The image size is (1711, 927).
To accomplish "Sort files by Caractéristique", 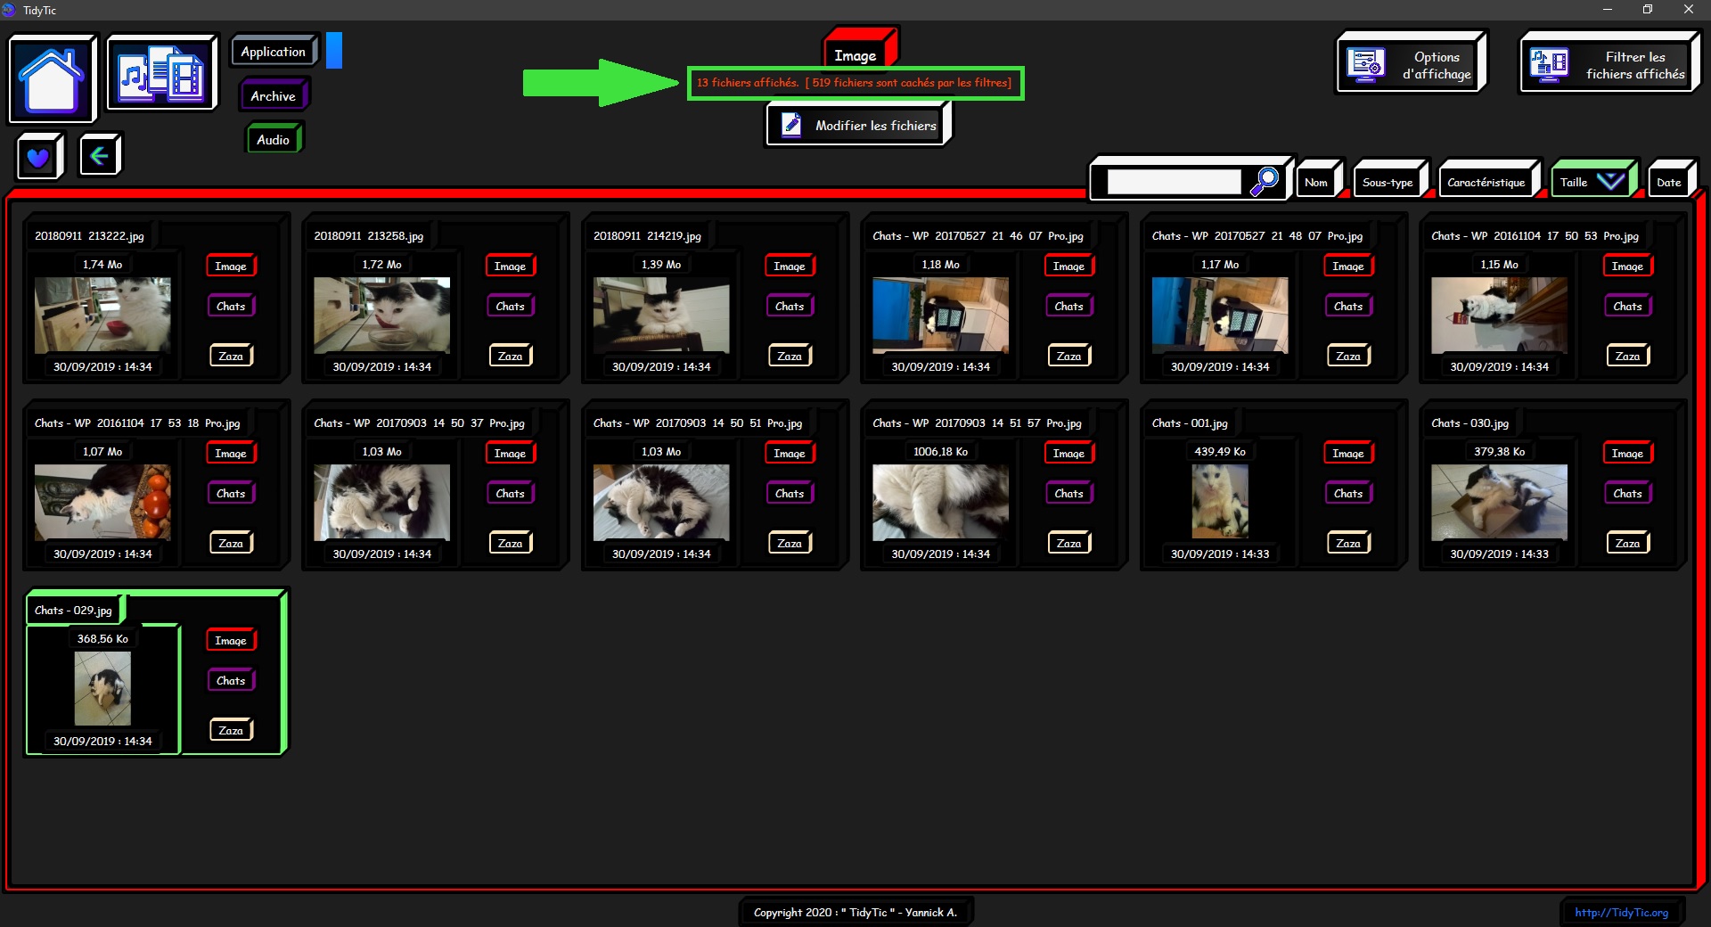I will (x=1486, y=182).
